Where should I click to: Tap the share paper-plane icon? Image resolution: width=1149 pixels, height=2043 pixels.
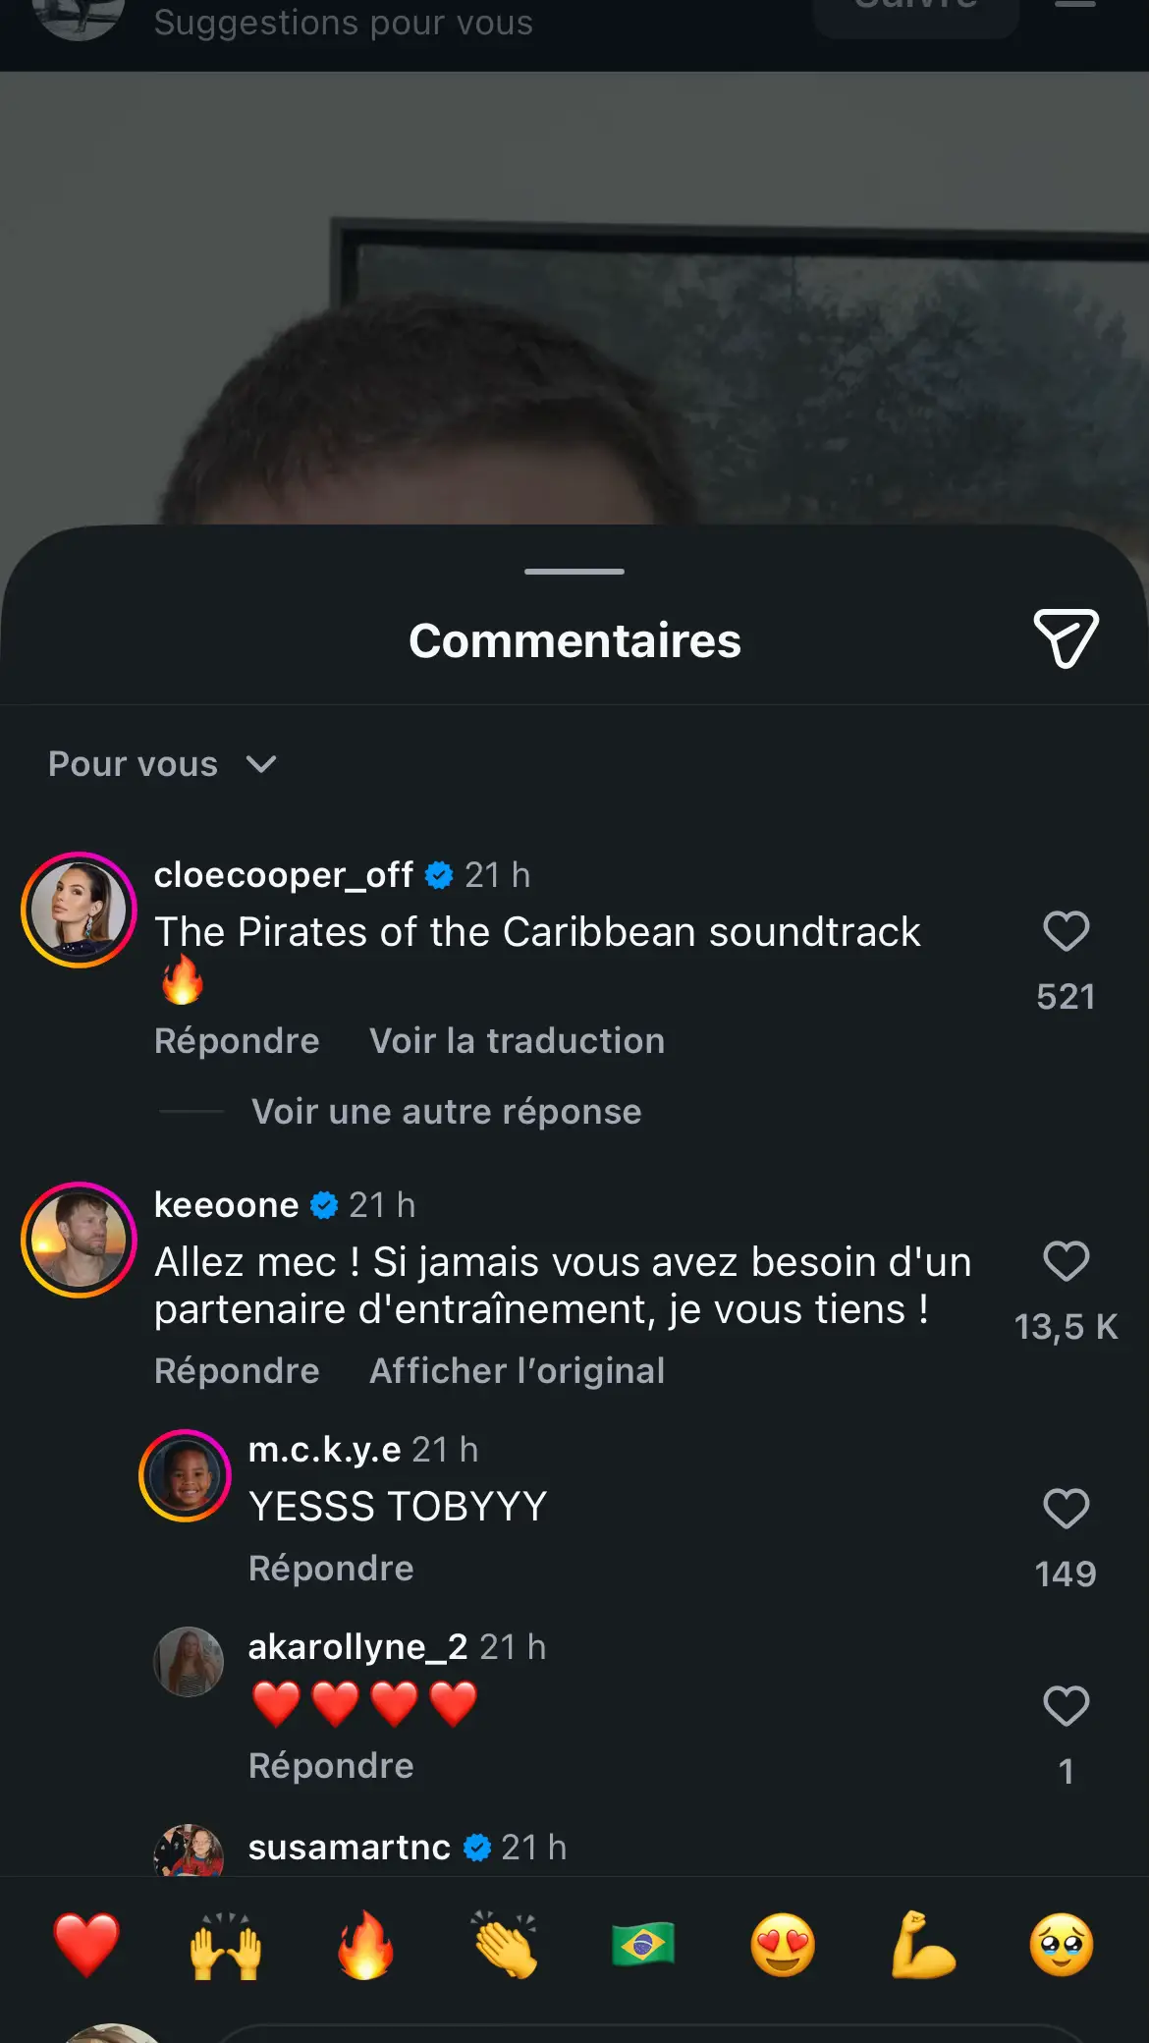point(1066,638)
